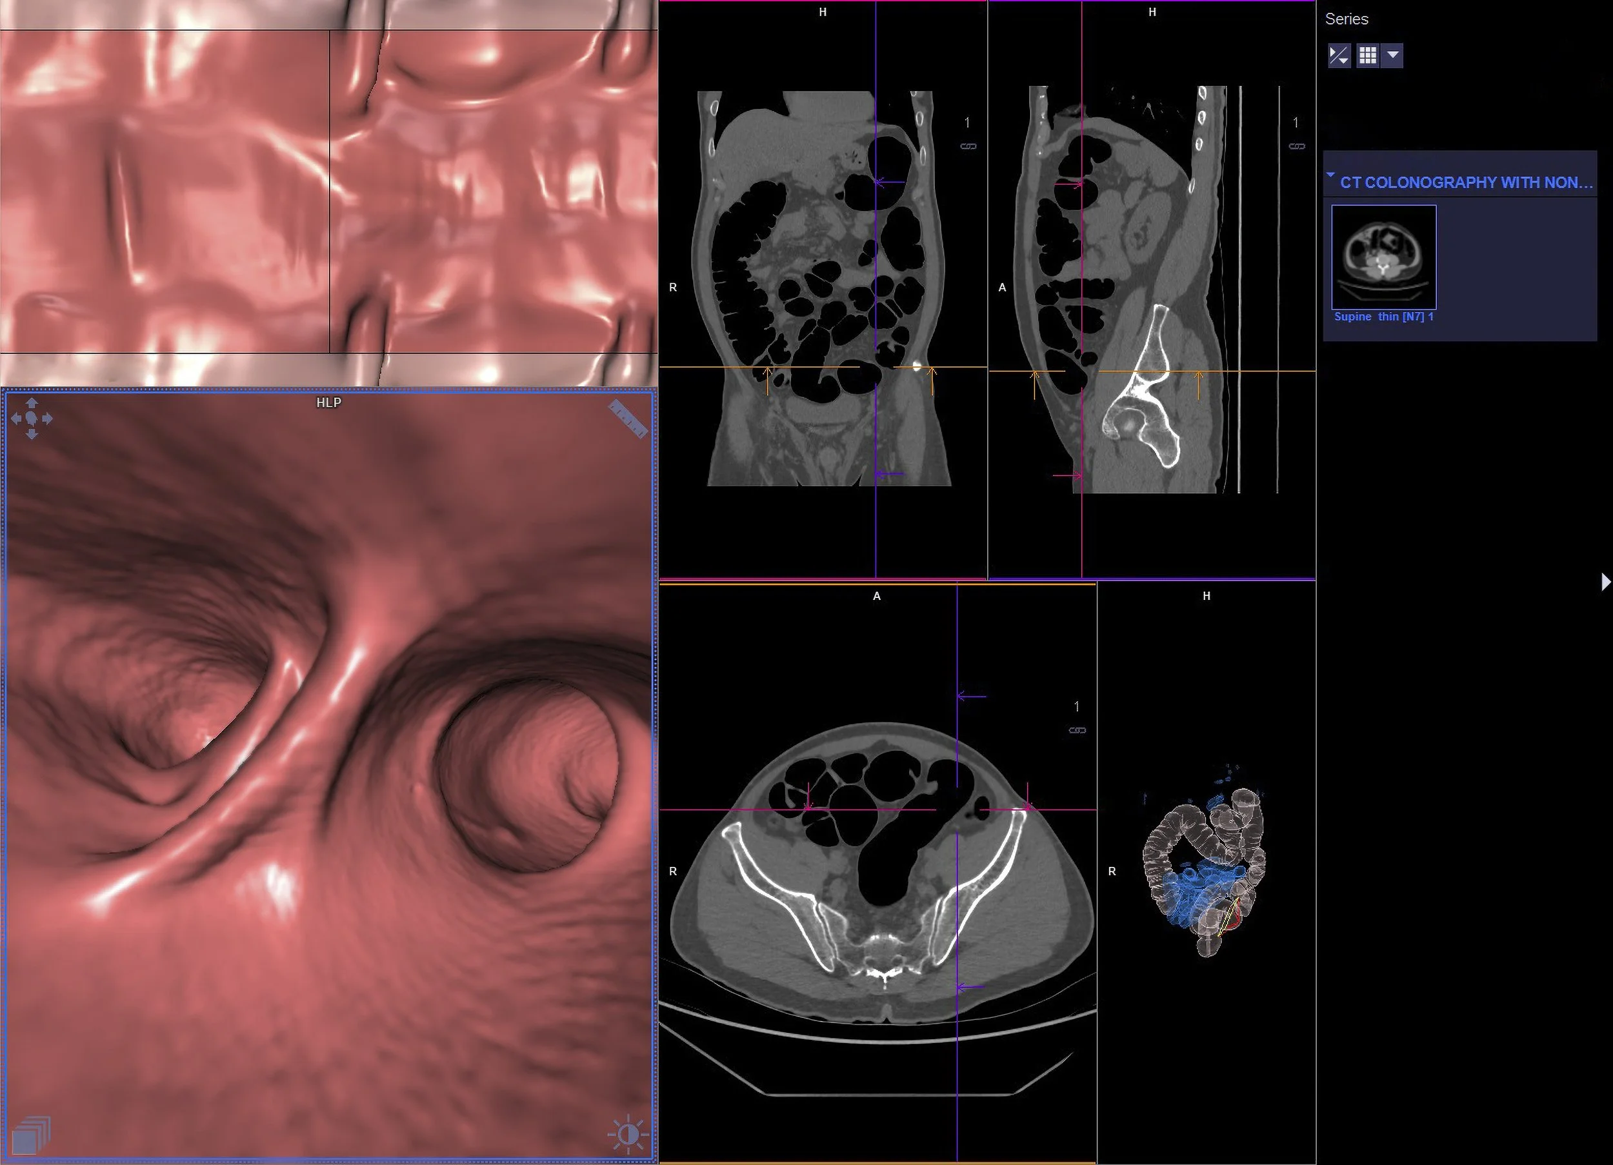Click the pan/orientation arrows icon in endoluminal view
Image resolution: width=1613 pixels, height=1165 pixels.
[x=32, y=418]
